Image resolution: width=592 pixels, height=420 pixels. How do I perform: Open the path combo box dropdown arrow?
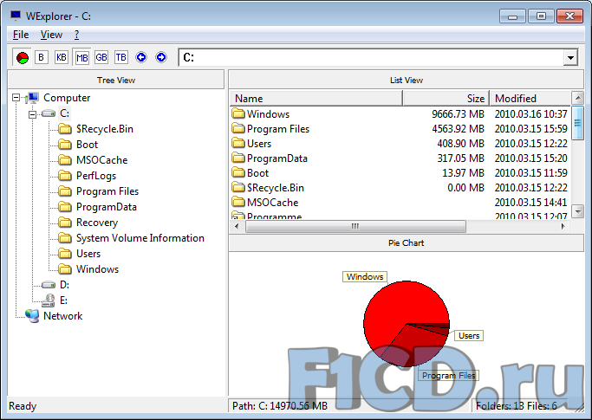click(570, 58)
